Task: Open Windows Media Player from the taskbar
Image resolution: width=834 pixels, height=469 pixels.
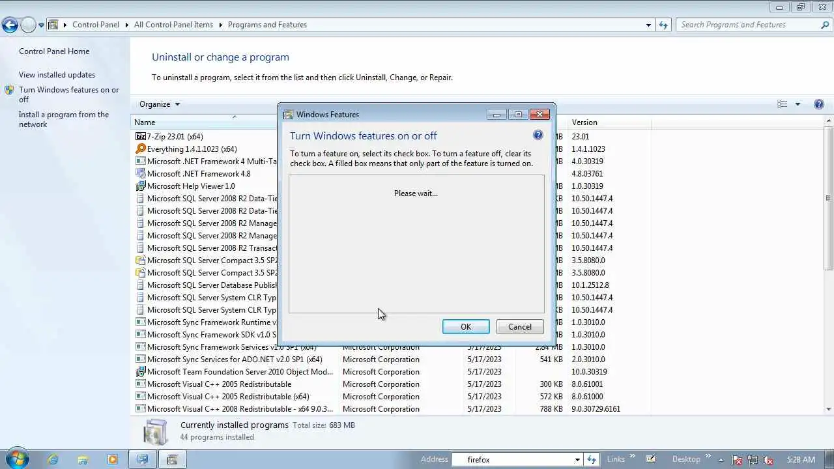Action: [x=113, y=459]
